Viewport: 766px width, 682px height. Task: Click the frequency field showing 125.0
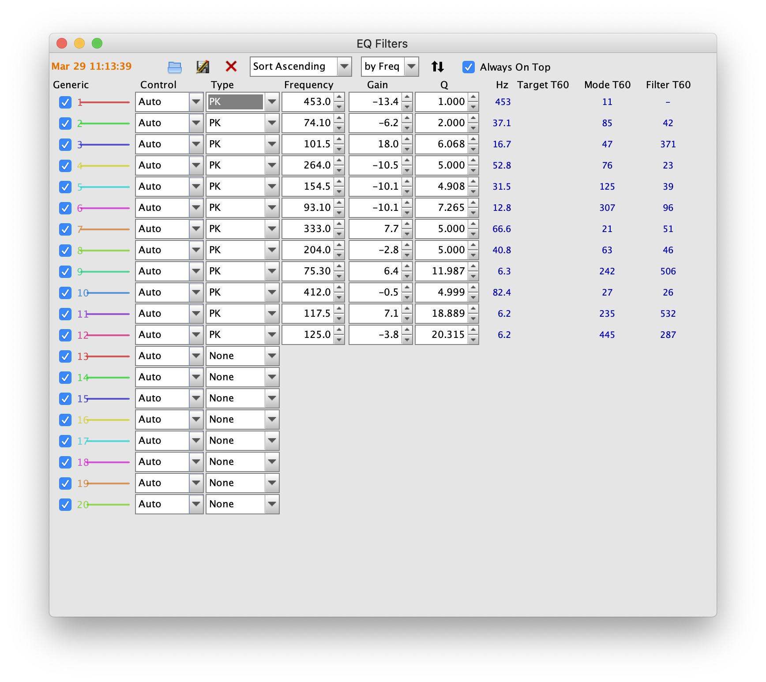tap(308, 335)
